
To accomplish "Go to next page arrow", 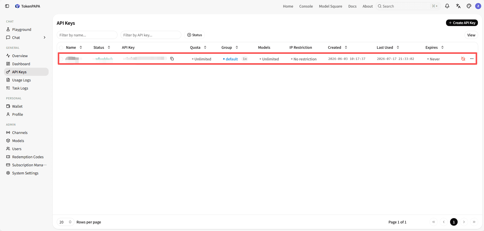I will (x=464, y=222).
